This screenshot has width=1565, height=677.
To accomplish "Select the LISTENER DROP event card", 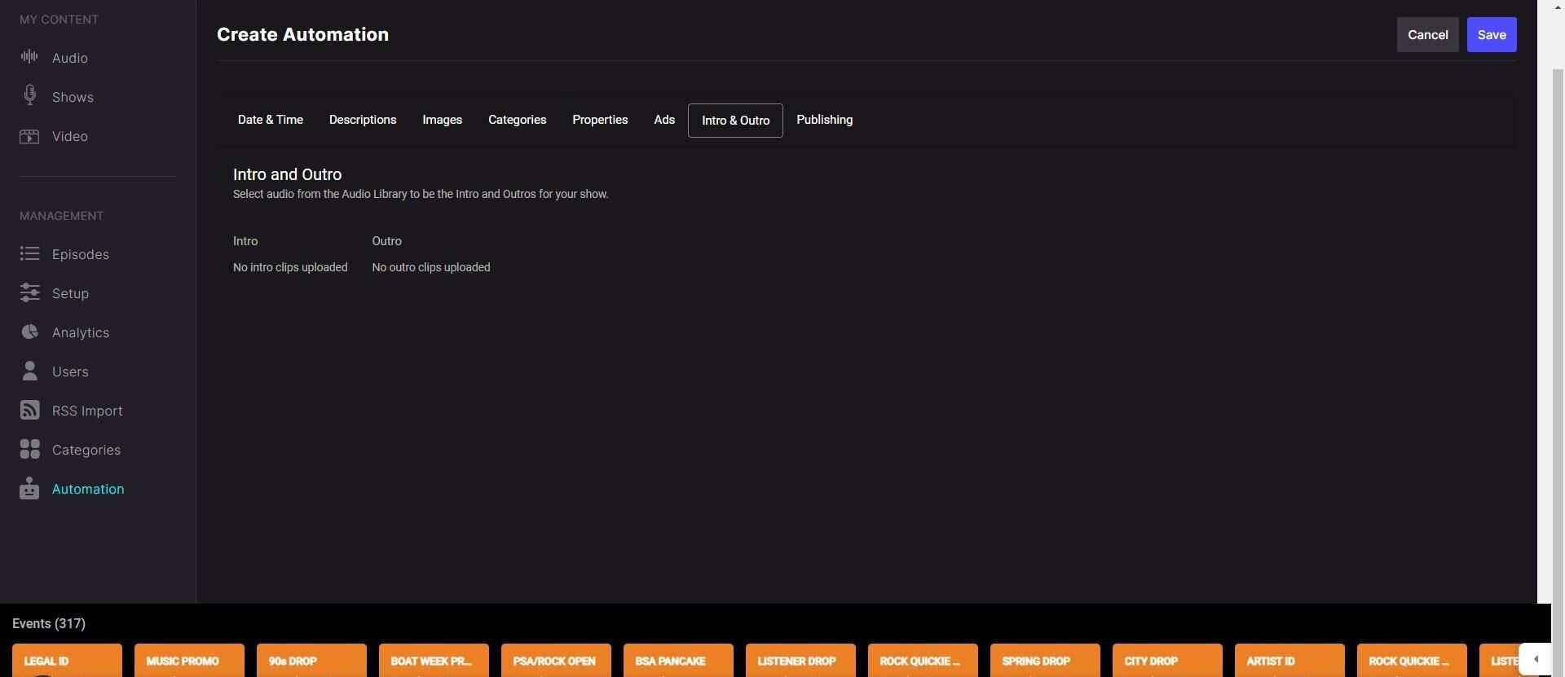I will click(x=800, y=661).
